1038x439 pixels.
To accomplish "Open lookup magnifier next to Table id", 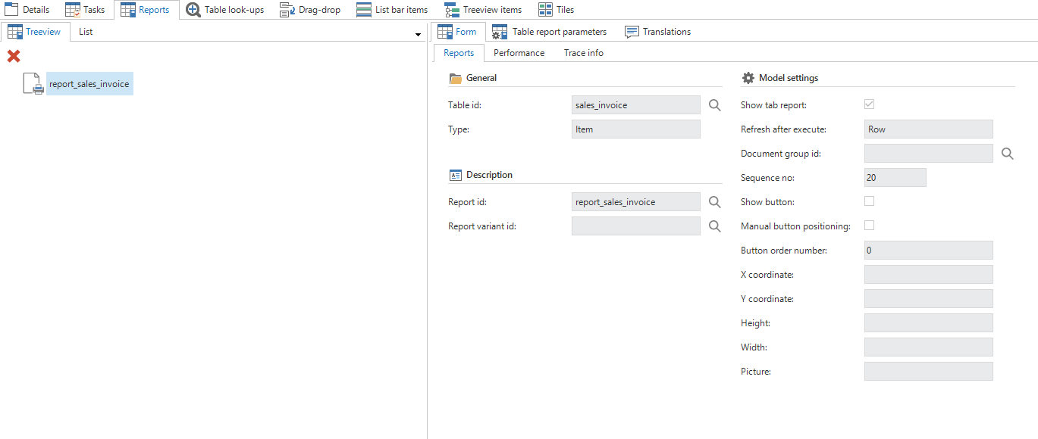I will (714, 105).
